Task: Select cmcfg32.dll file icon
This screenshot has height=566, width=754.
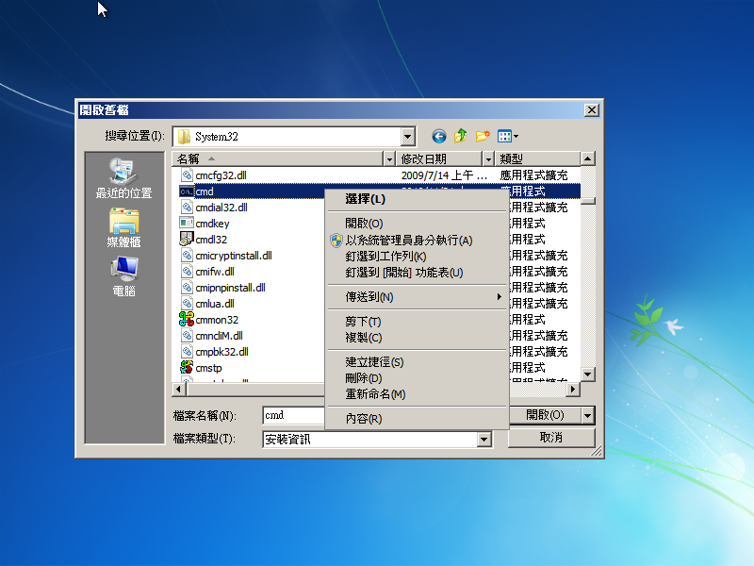Action: click(187, 175)
